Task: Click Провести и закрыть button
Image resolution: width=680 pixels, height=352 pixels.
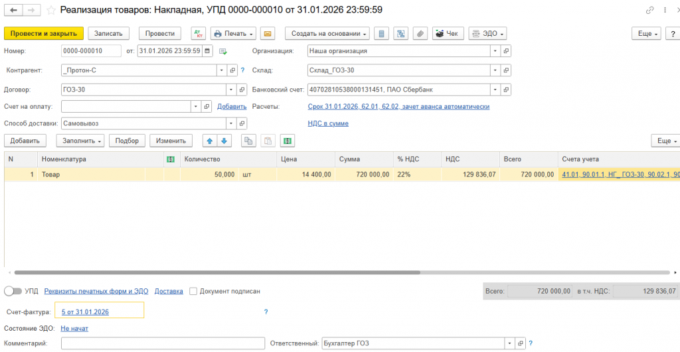Action: pos(44,33)
